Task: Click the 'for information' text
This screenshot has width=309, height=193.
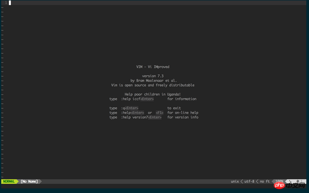Action: click(x=182, y=99)
